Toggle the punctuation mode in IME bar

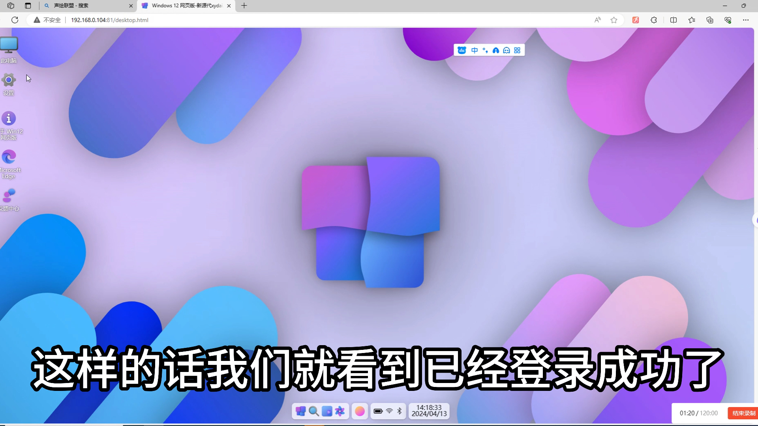(x=485, y=50)
